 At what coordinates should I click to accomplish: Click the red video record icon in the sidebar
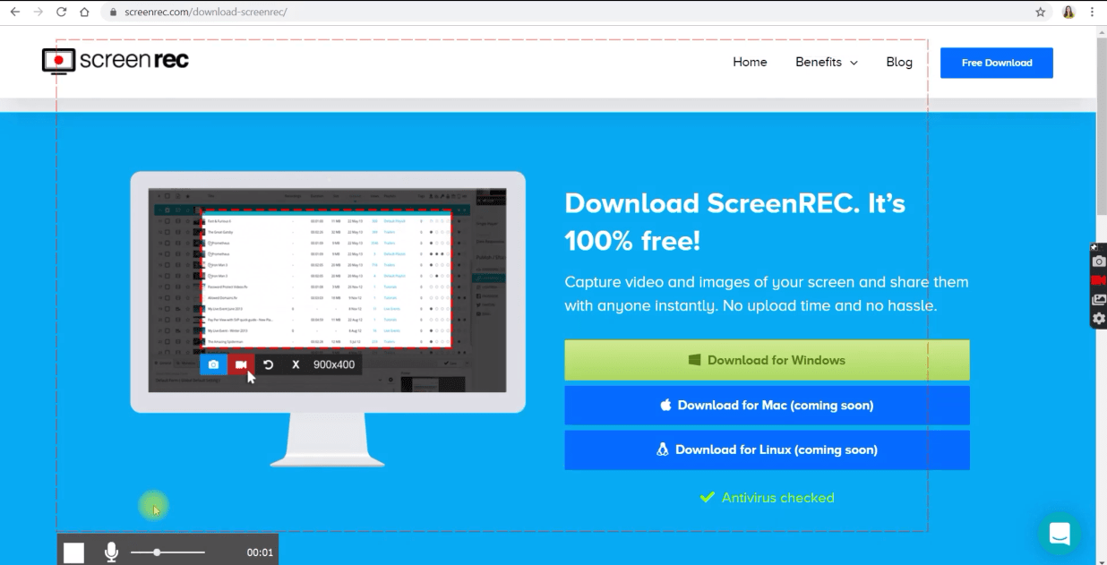point(1099,280)
